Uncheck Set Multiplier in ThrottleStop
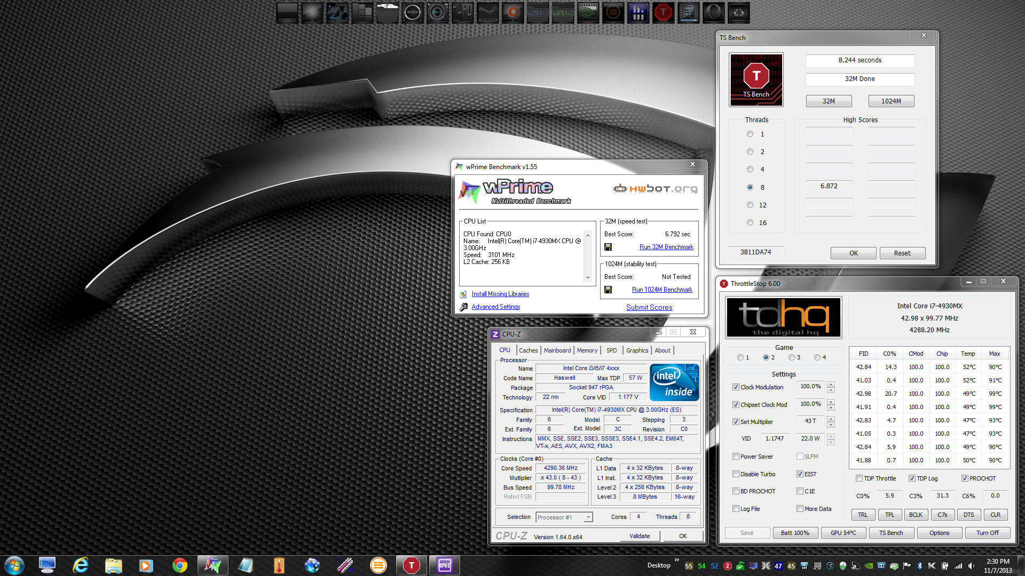Viewport: 1025px width, 576px height. (736, 422)
